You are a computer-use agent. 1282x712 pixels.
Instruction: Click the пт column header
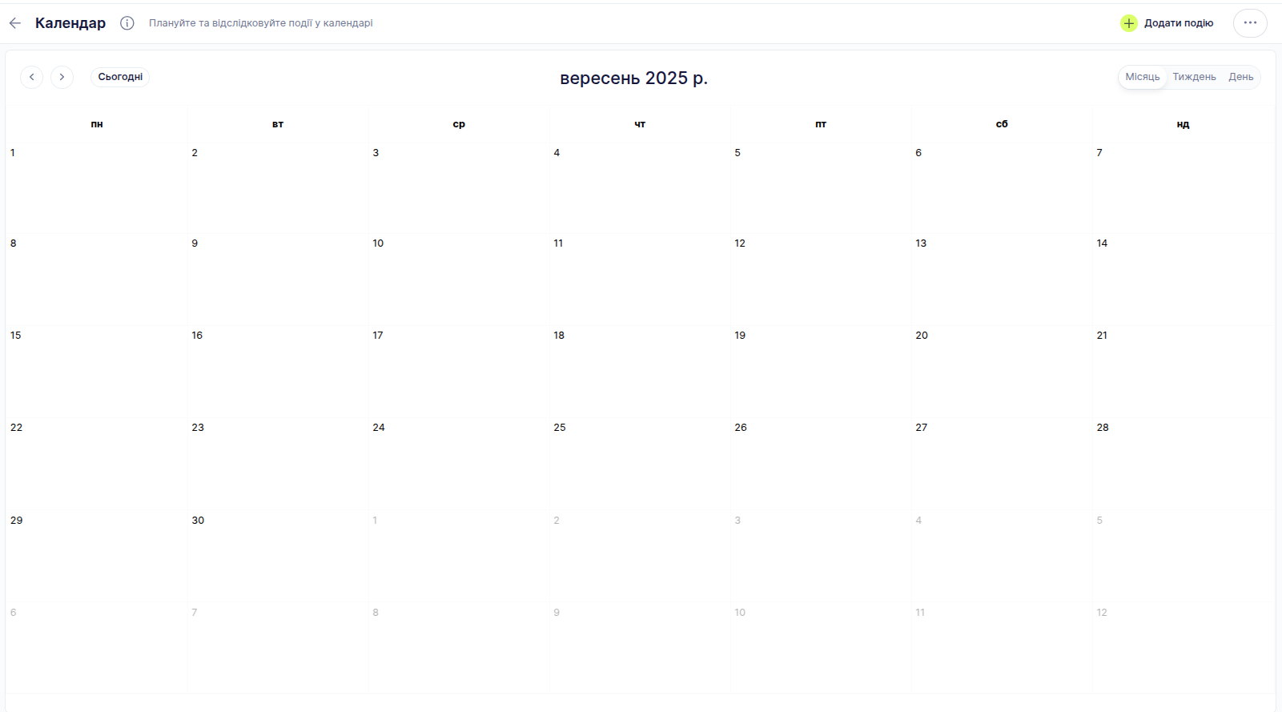[821, 124]
